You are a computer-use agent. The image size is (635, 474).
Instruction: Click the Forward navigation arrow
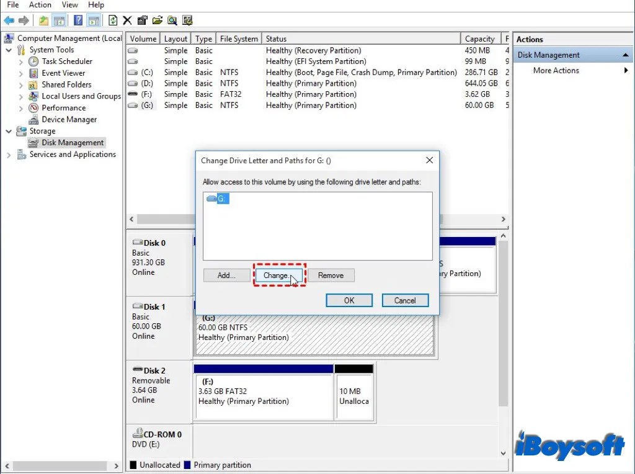pos(24,20)
